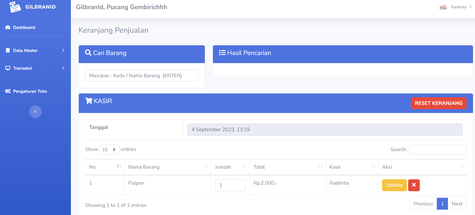Image resolution: width=475 pixels, height=215 pixels.
Task: Click the Radenta profile avatar
Action: 443,7
